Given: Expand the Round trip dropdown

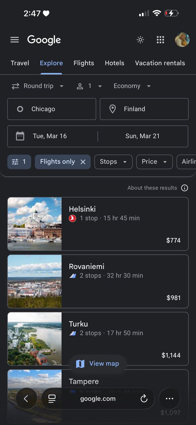Looking at the screenshot, I should [x=38, y=86].
